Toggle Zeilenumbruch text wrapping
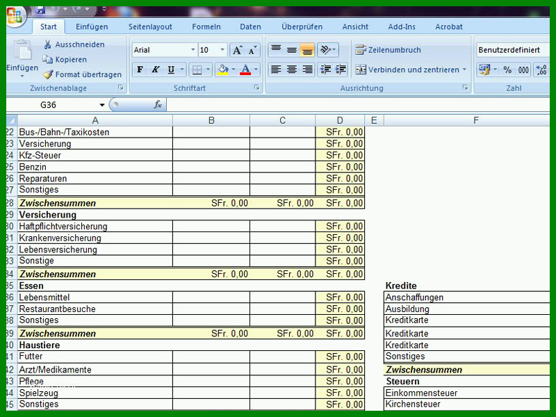Image resolution: width=556 pixels, height=417 pixels. click(x=389, y=49)
